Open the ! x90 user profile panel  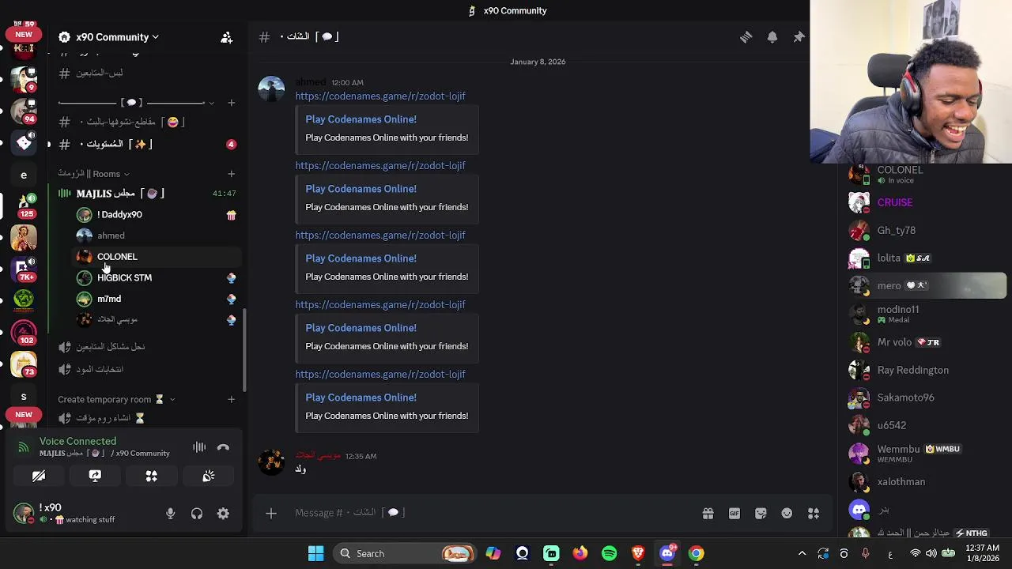click(83, 514)
